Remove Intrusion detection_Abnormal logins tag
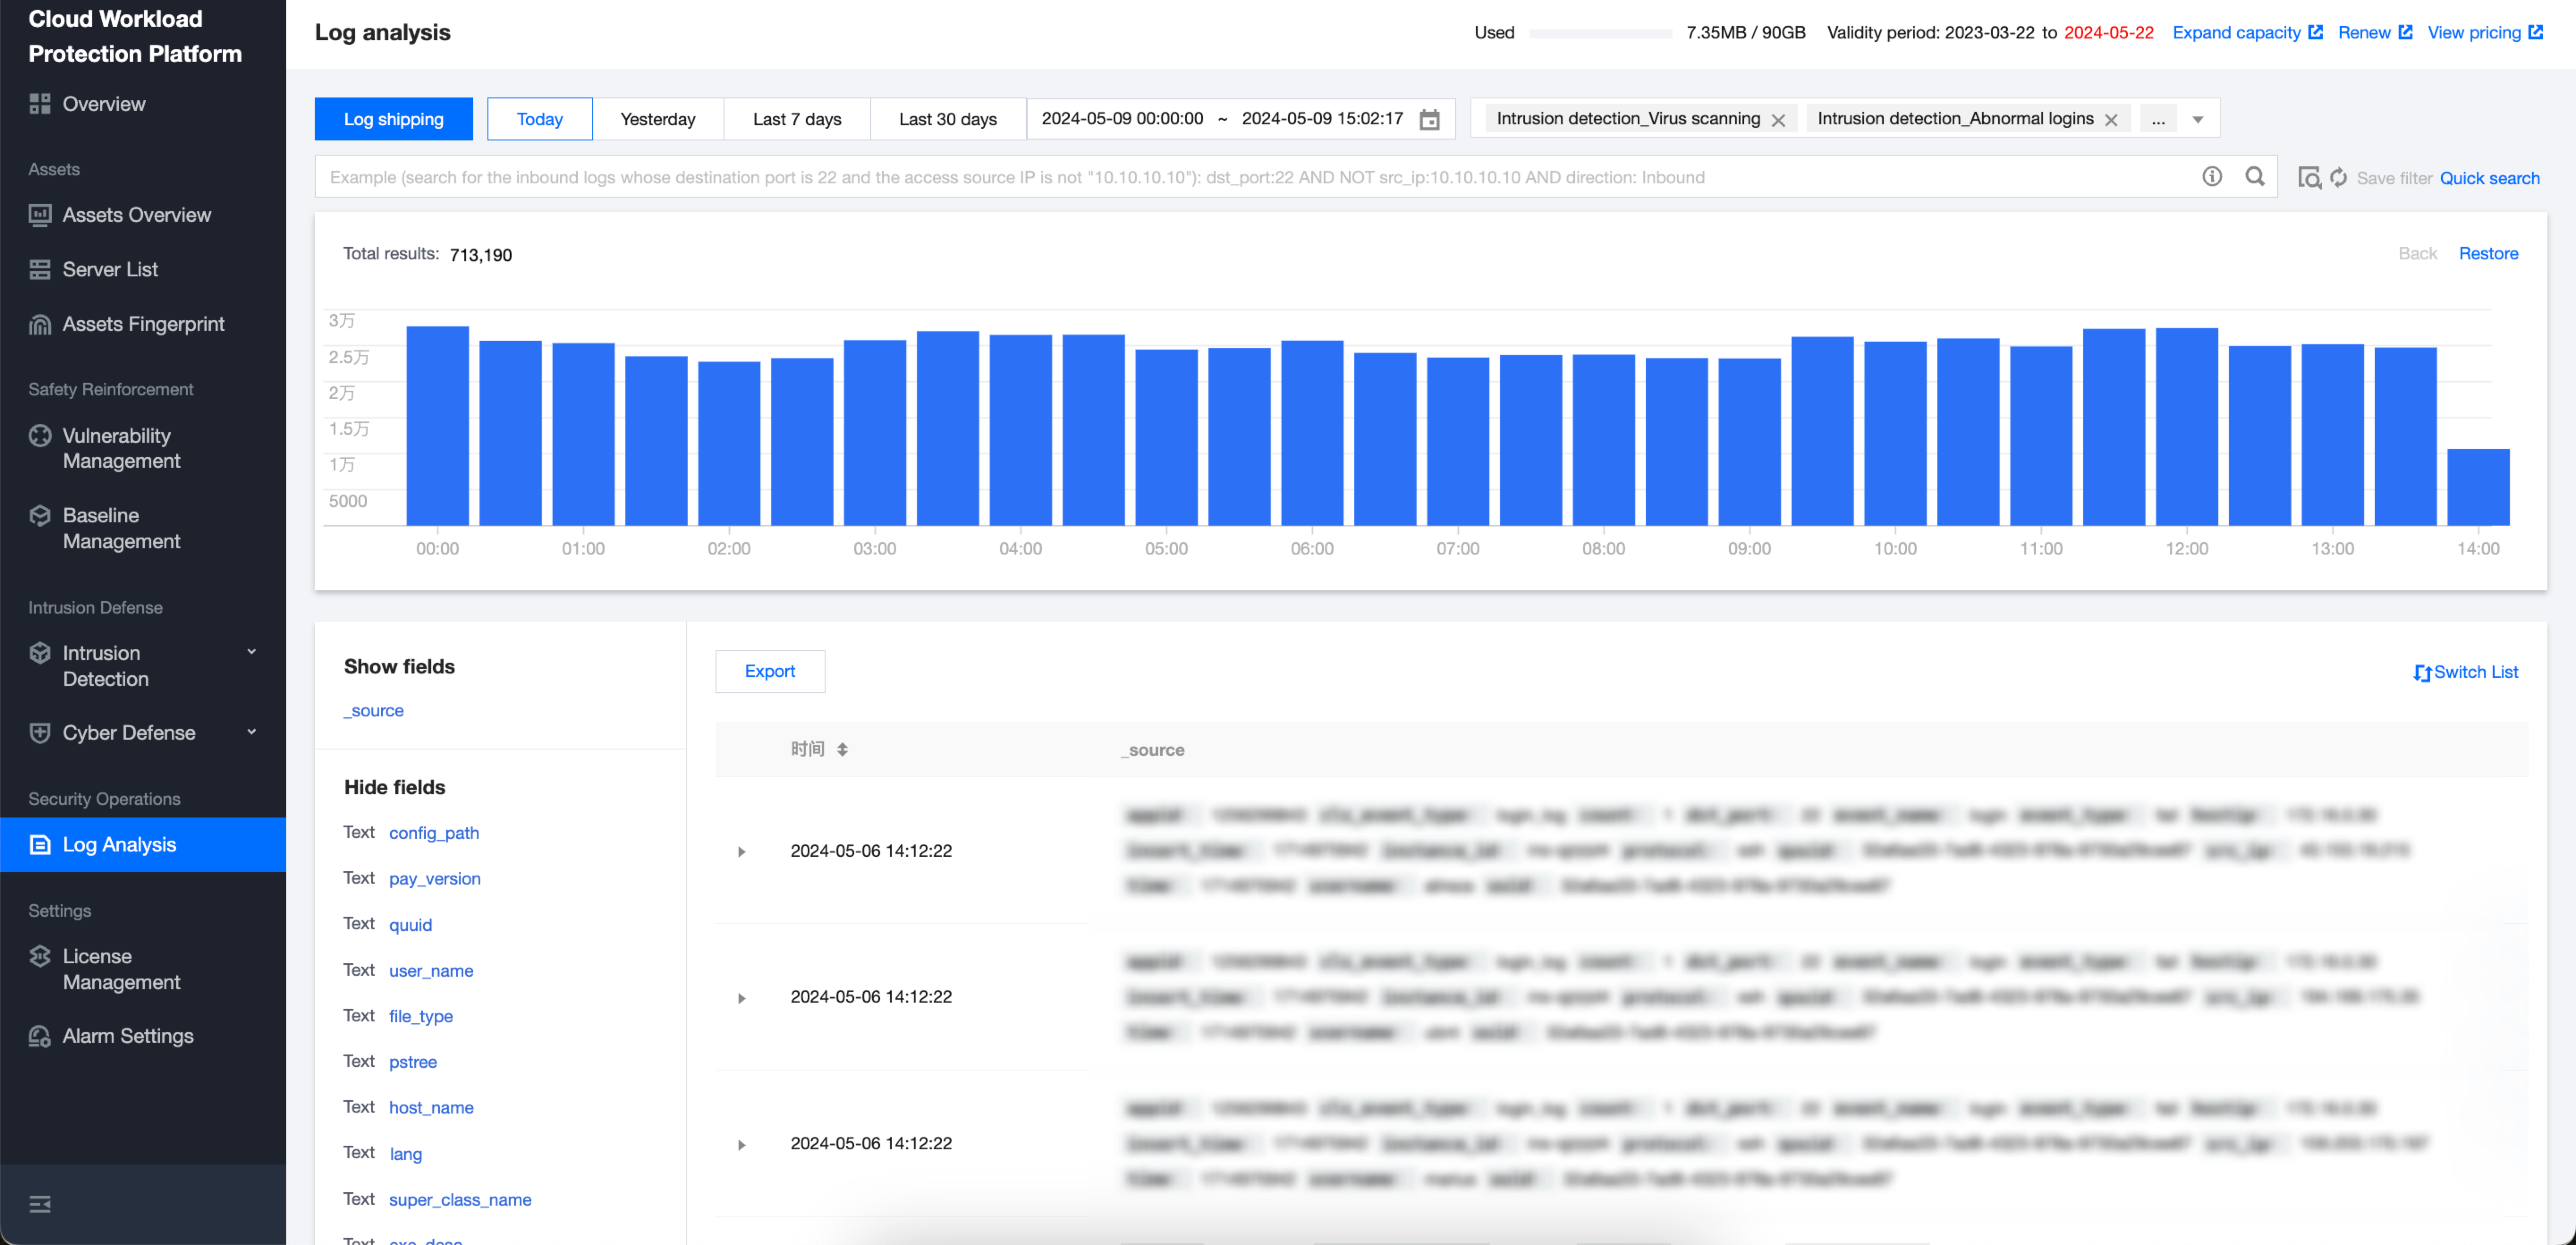 [2111, 120]
